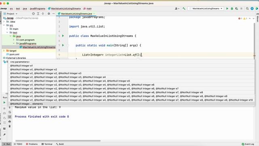Viewport: 259px width, 146px height.
Task: Select overload row ending with Integer e10
Action: click(131, 100)
